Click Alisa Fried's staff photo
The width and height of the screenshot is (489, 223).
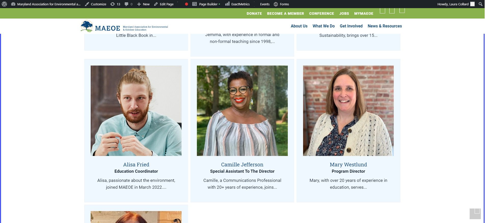[136, 111]
